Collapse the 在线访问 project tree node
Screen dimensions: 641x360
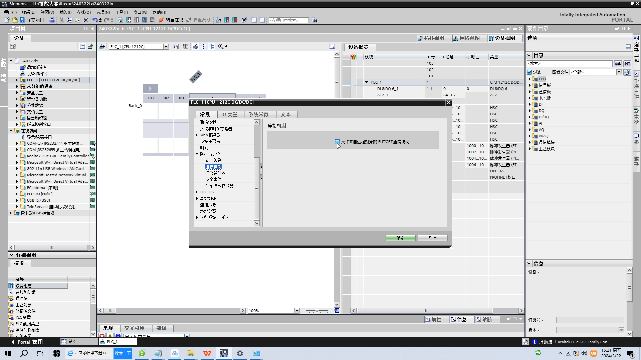11,131
